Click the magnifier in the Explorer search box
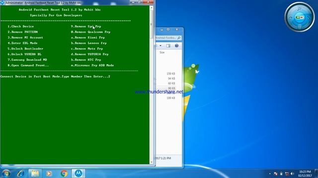The height and width of the screenshot is (178, 318). [179, 38]
